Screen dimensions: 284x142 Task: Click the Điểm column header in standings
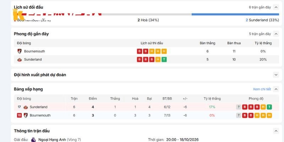point(93,99)
